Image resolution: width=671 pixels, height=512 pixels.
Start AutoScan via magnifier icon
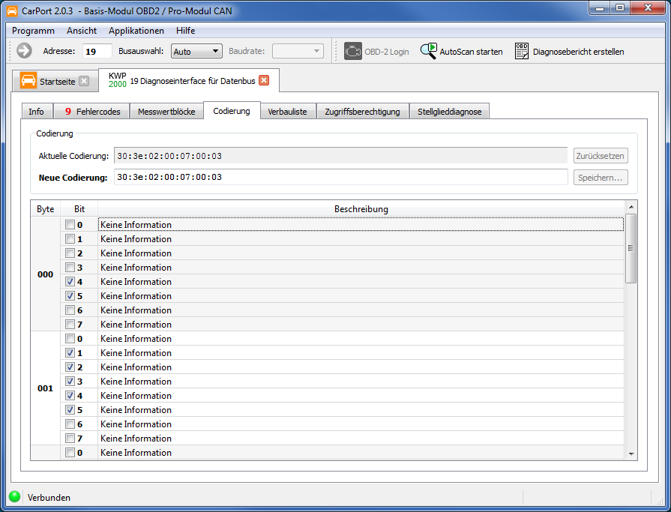click(x=428, y=51)
